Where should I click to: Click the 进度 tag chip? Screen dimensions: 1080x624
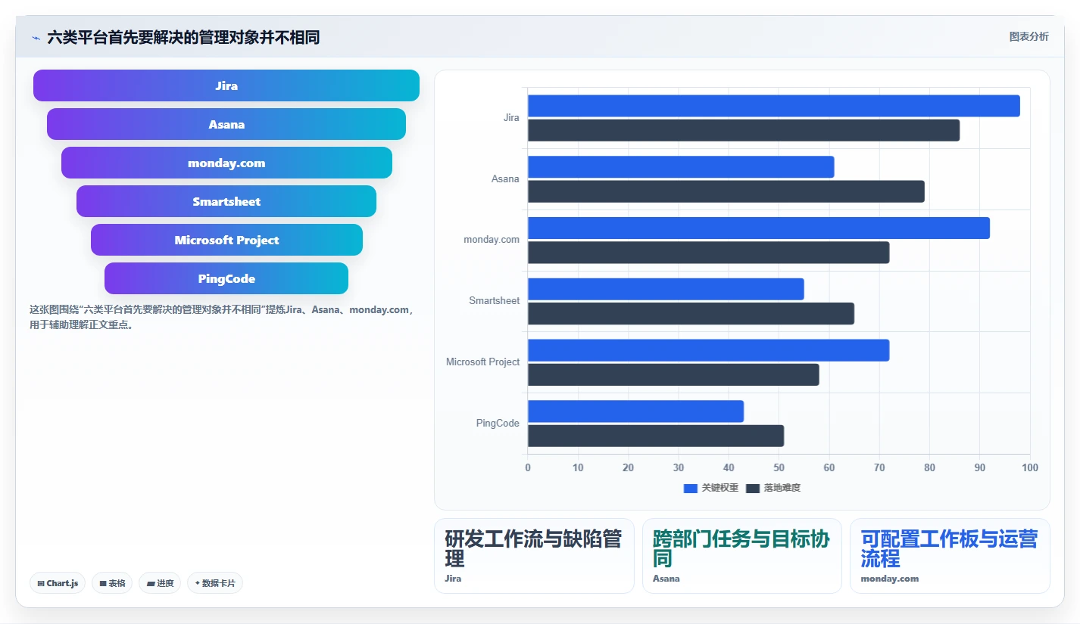[x=160, y=583]
